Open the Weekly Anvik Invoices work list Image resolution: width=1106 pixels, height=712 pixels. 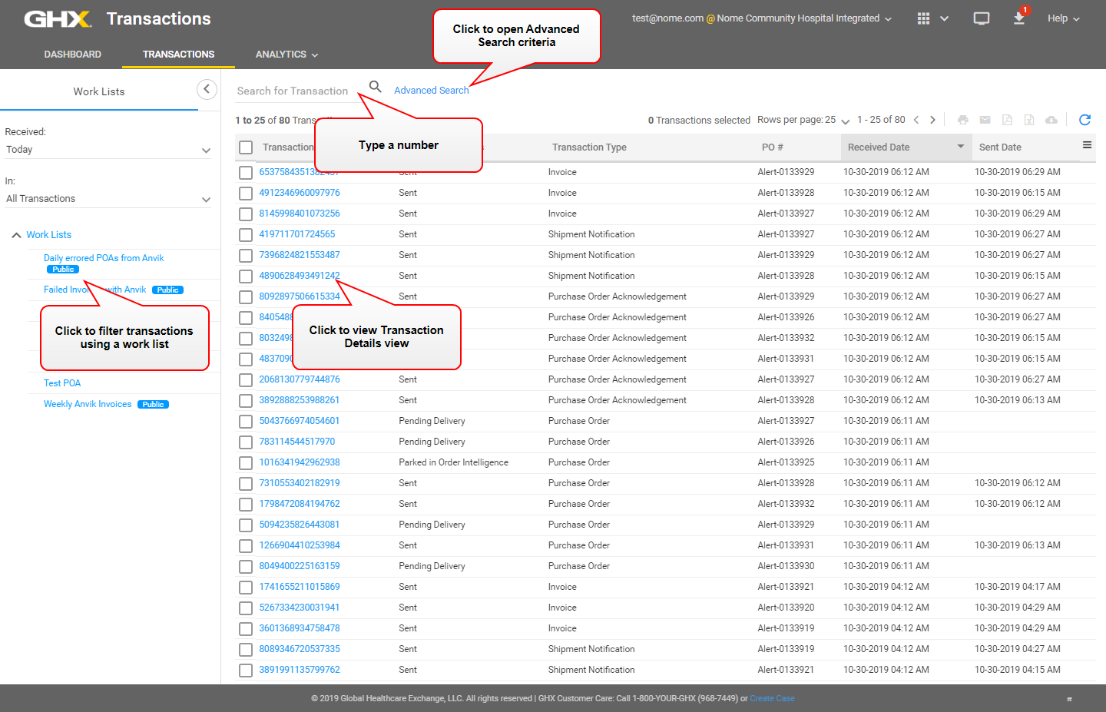pyautogui.click(x=88, y=404)
